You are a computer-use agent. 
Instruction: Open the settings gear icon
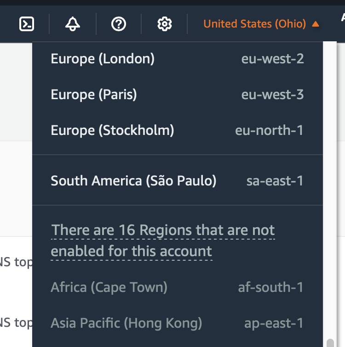[164, 23]
